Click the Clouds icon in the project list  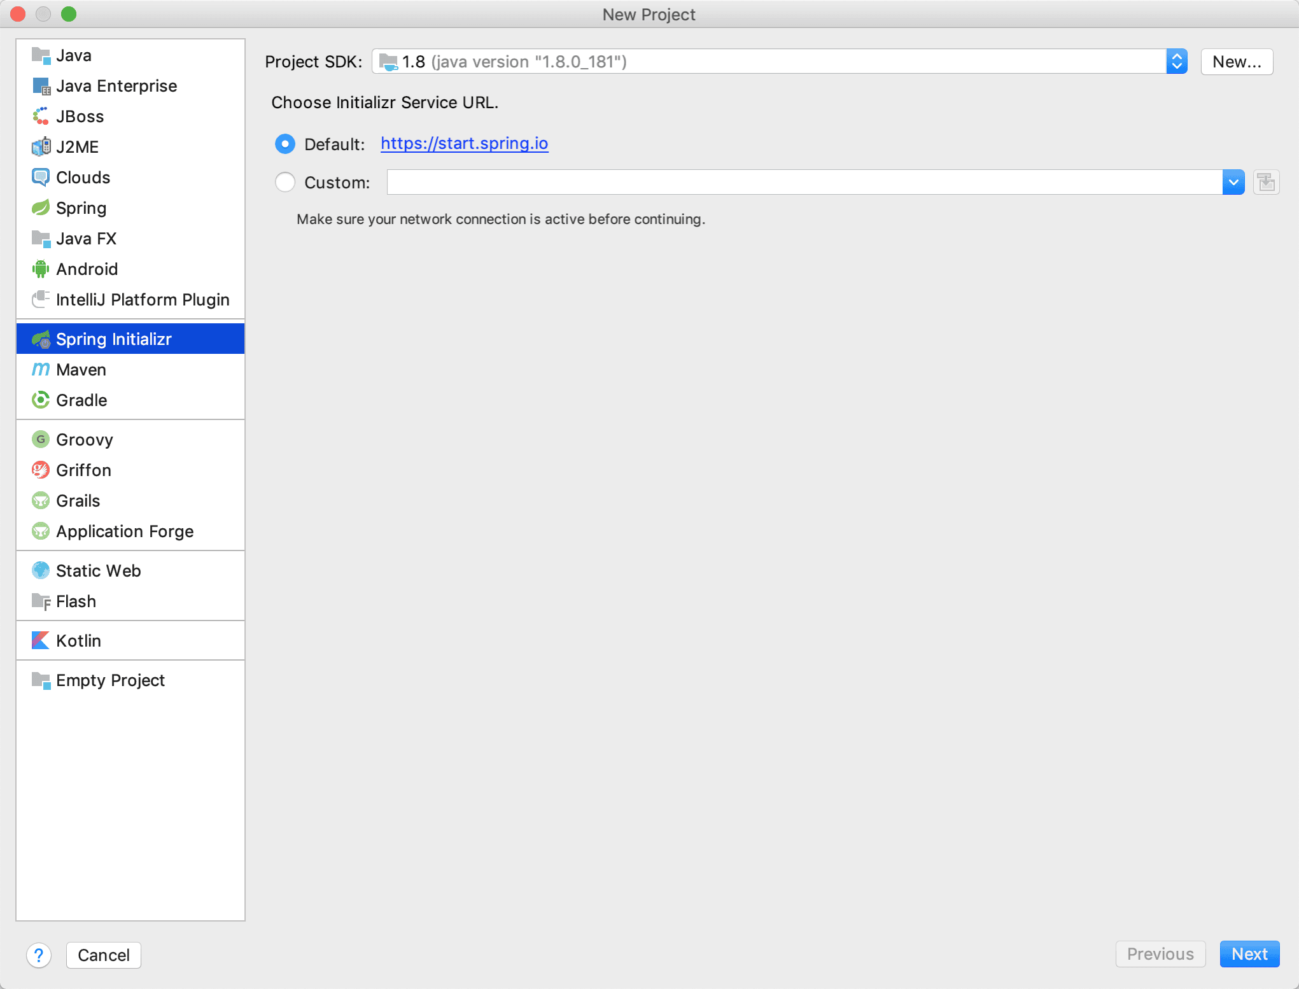click(41, 178)
